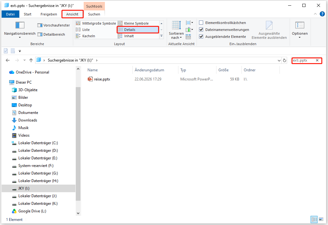Open the quick access toolbar customize arrow

point(20,51)
